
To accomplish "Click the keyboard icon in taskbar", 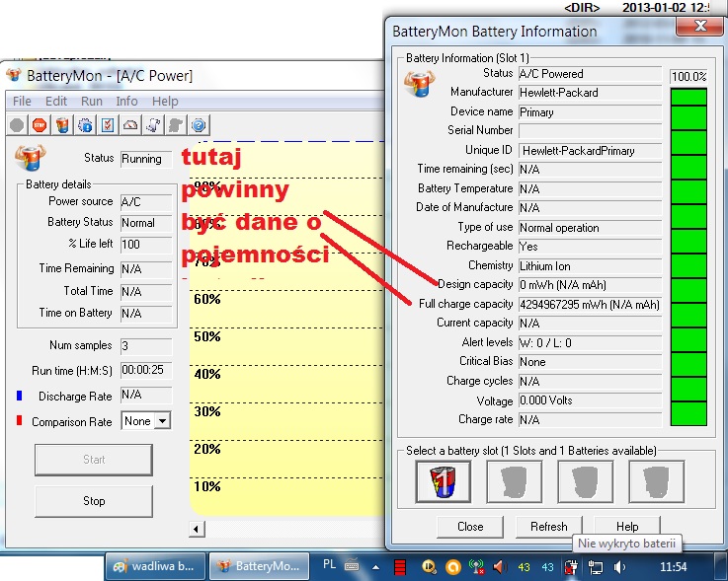I will (352, 565).
